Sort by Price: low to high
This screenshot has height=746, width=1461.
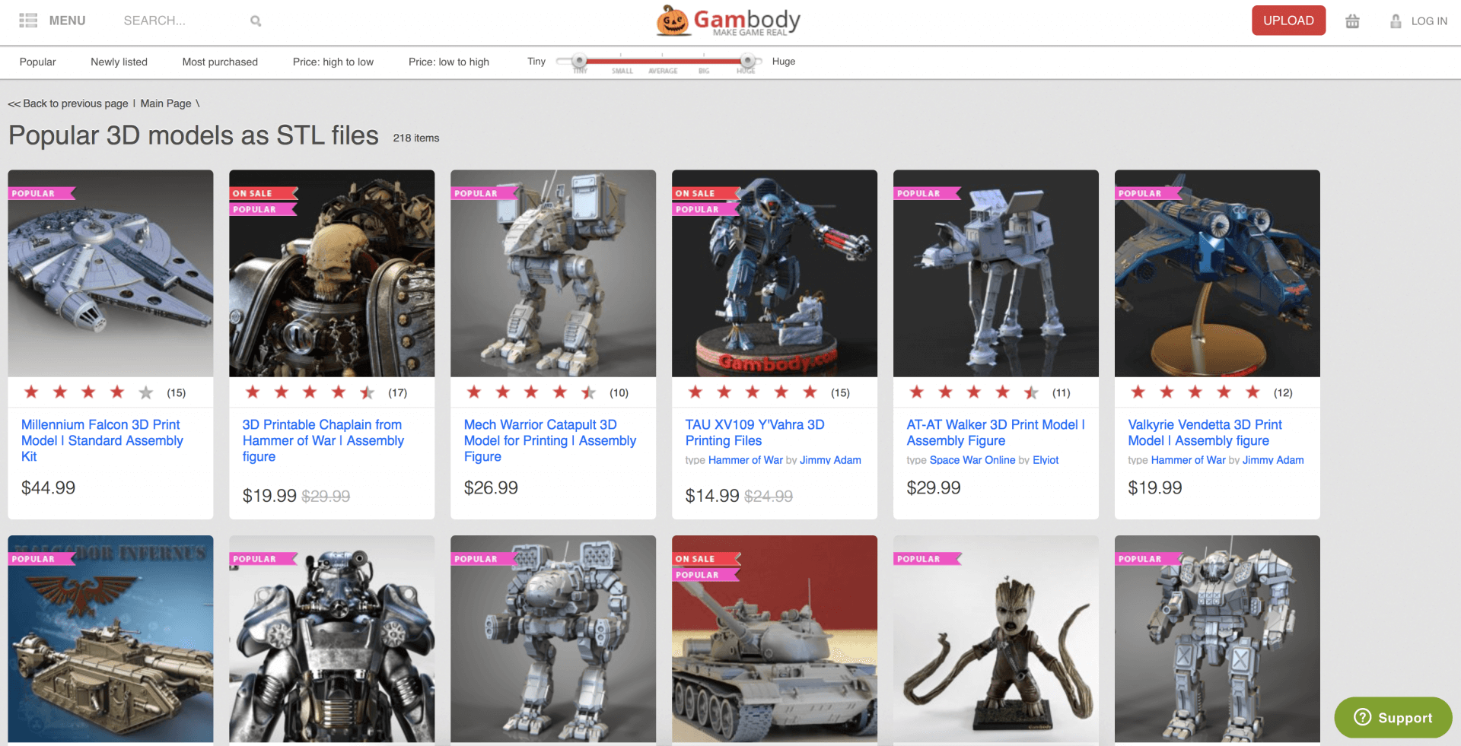click(449, 62)
